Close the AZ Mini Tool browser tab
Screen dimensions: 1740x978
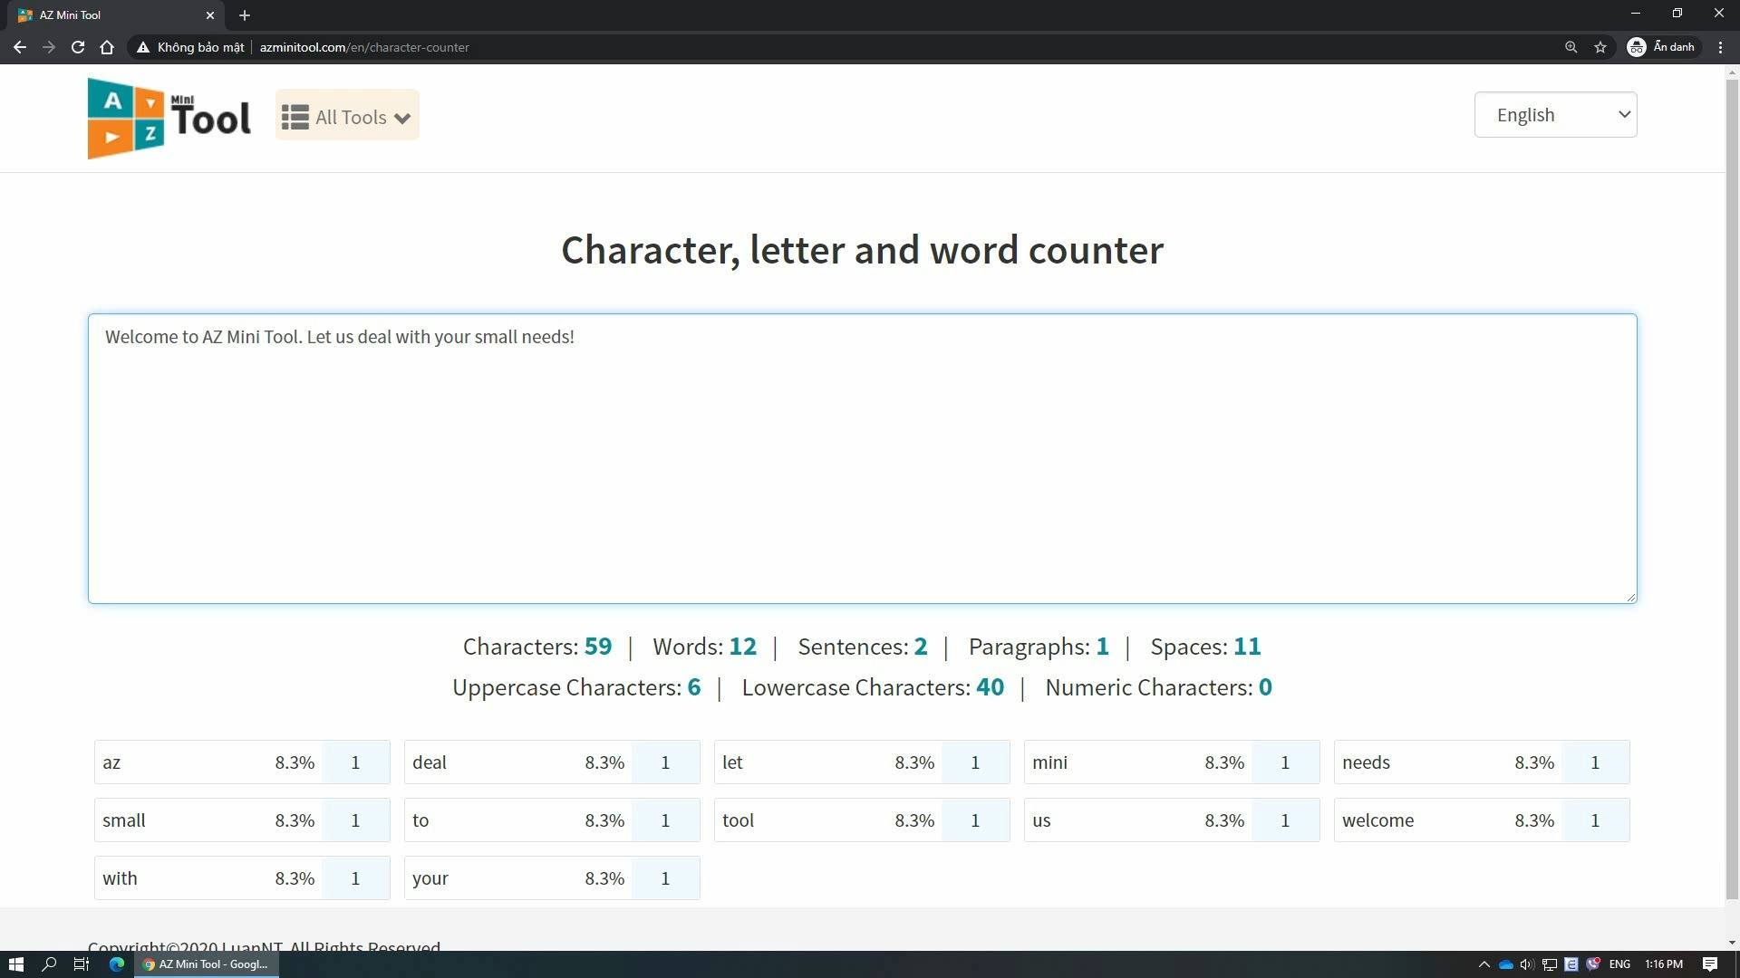point(210,15)
